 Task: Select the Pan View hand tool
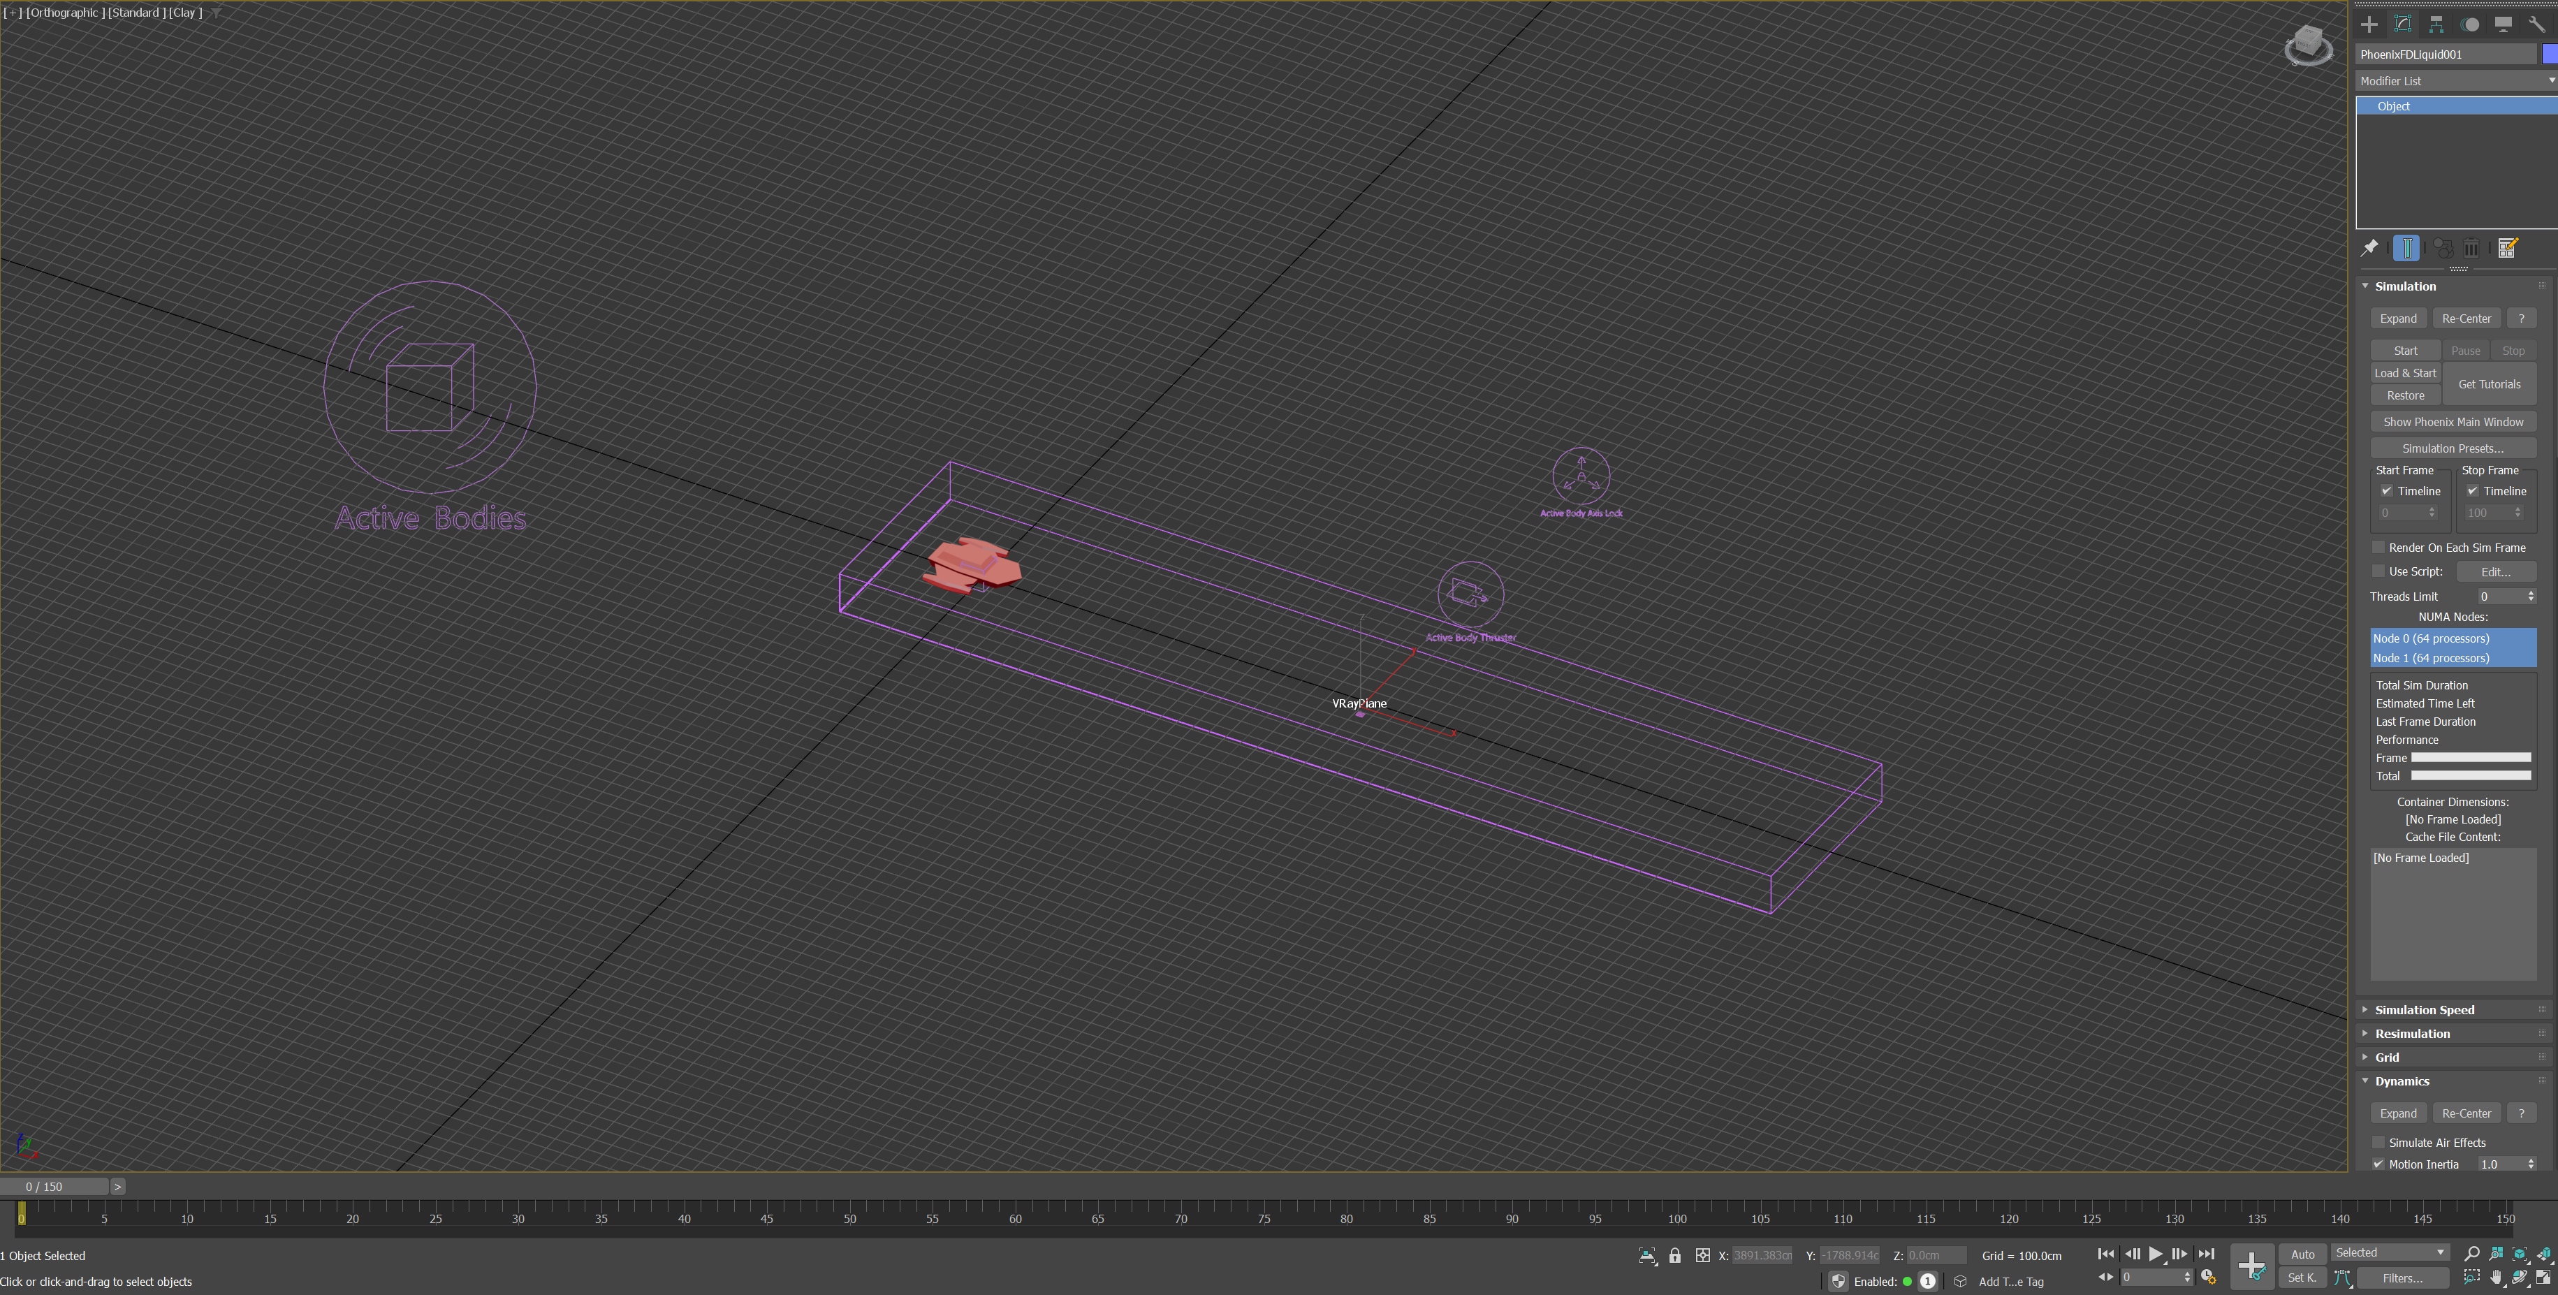2495,1277
